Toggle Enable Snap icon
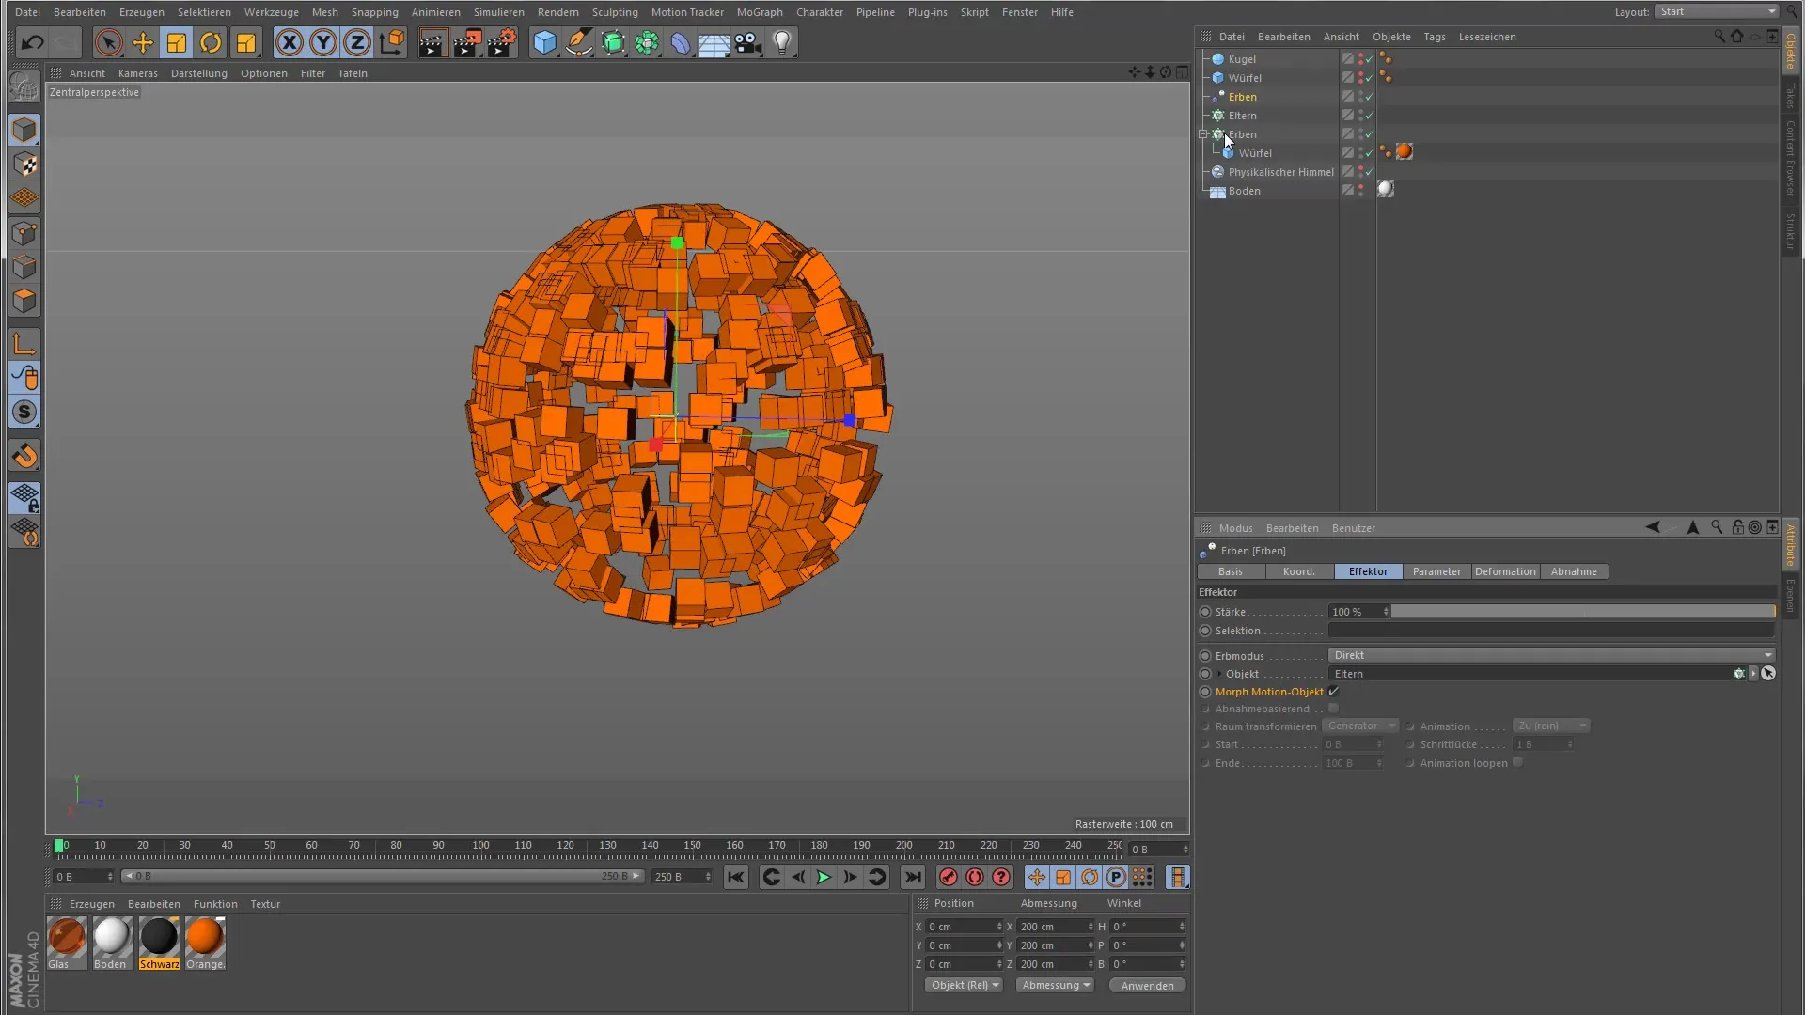Viewport: 1805px width, 1015px height. tap(24, 456)
